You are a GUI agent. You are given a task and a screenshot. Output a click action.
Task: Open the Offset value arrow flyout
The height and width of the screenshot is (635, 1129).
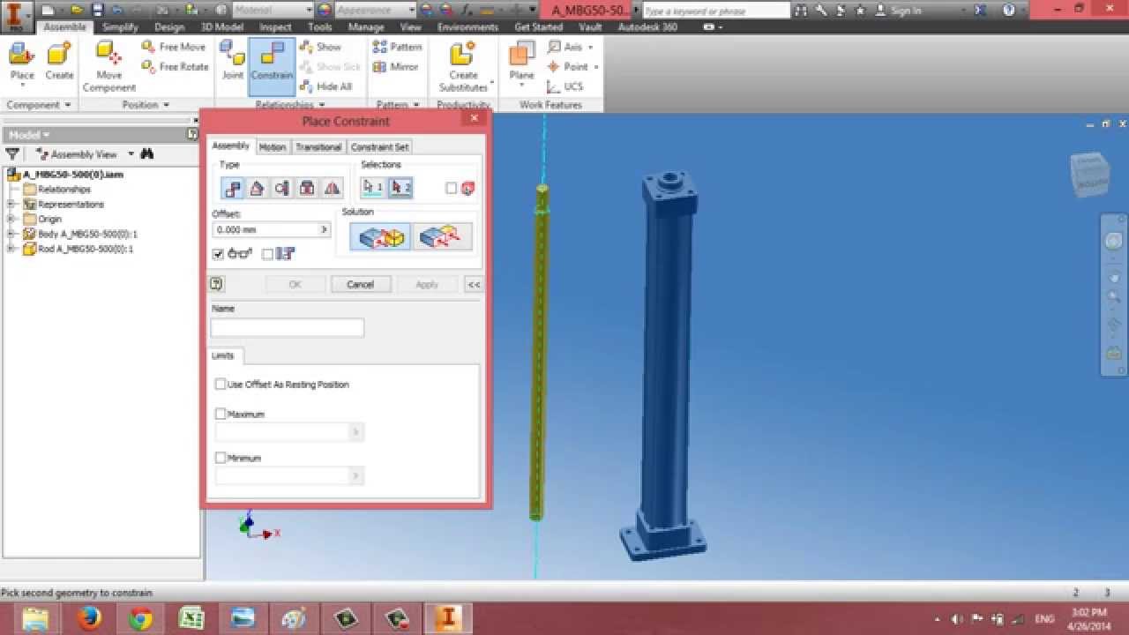coord(324,229)
